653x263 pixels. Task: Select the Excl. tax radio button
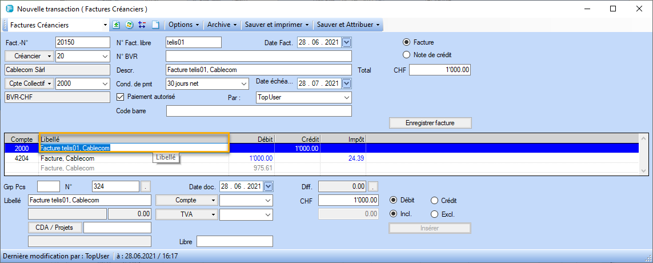(x=434, y=214)
